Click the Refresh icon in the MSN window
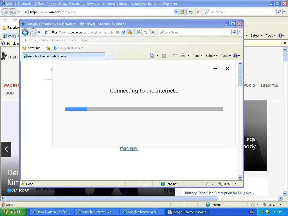The image size is (288, 216). point(191,12)
